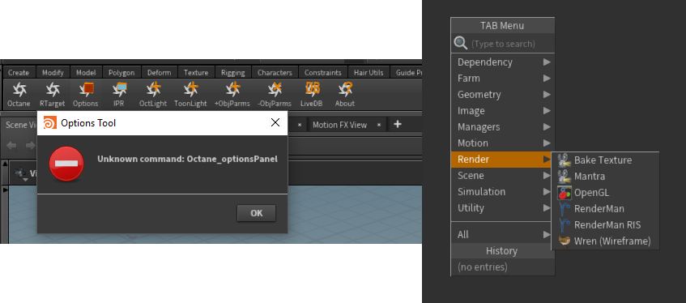Expand the Utility submenu
The height and width of the screenshot is (303, 686).
pyautogui.click(x=503, y=208)
